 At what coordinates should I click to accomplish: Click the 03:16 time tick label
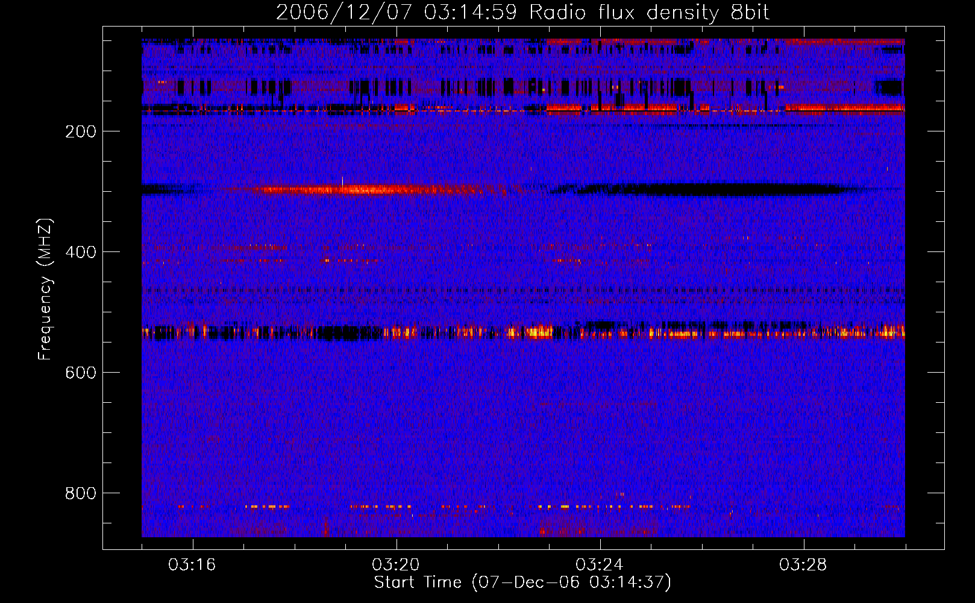(x=192, y=565)
